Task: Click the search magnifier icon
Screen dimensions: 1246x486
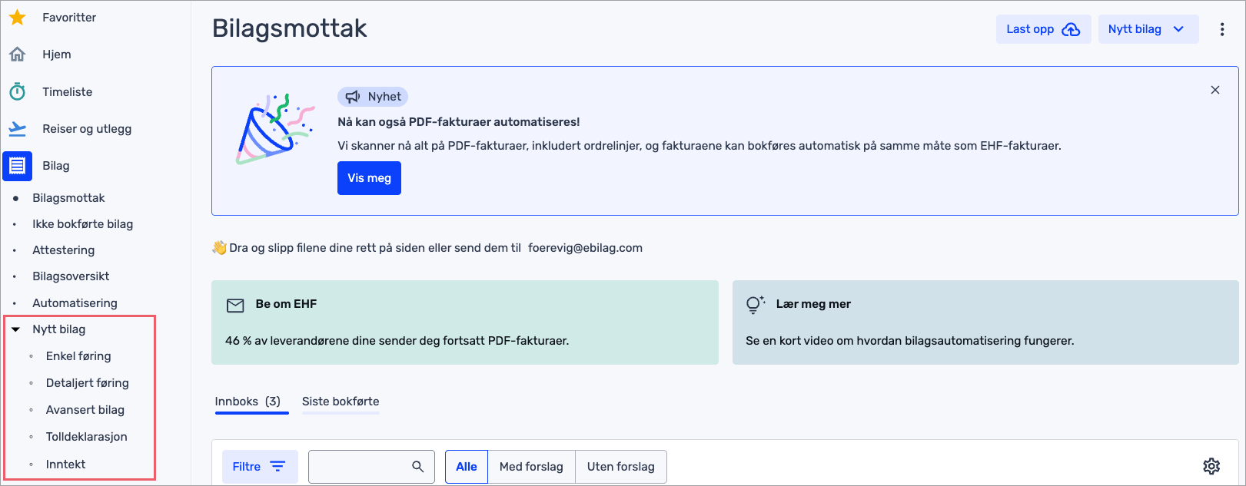Action: coord(418,467)
